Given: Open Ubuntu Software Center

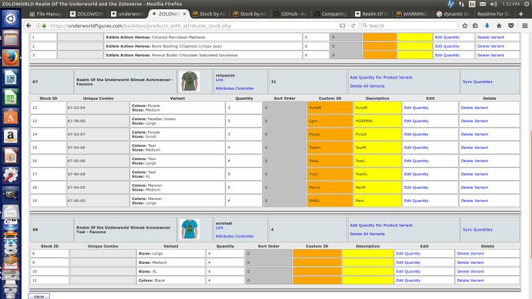Looking at the screenshot, I should [11, 117].
